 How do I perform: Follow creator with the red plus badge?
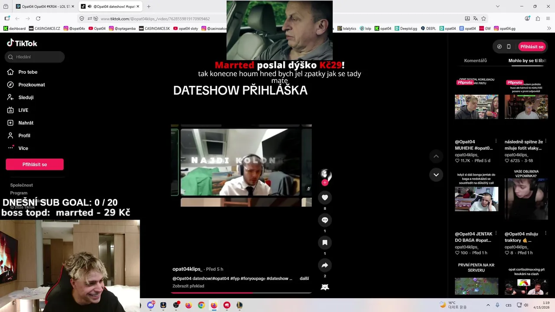coord(325,182)
